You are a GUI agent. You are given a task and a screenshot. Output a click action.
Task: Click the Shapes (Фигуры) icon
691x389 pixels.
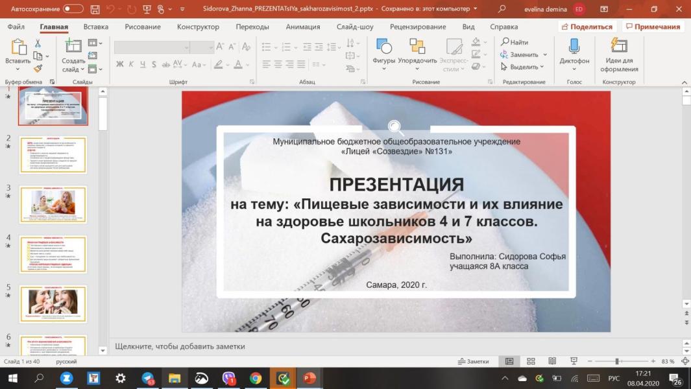(384, 46)
